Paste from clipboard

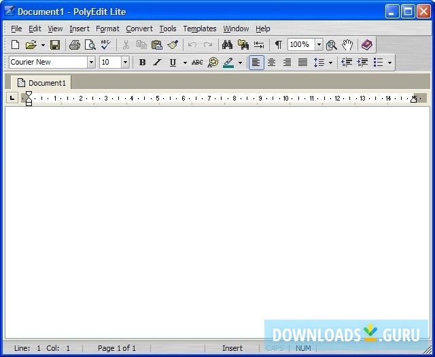[x=157, y=45]
